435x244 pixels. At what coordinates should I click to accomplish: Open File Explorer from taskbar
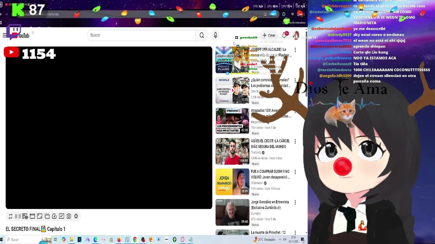click(71, 240)
